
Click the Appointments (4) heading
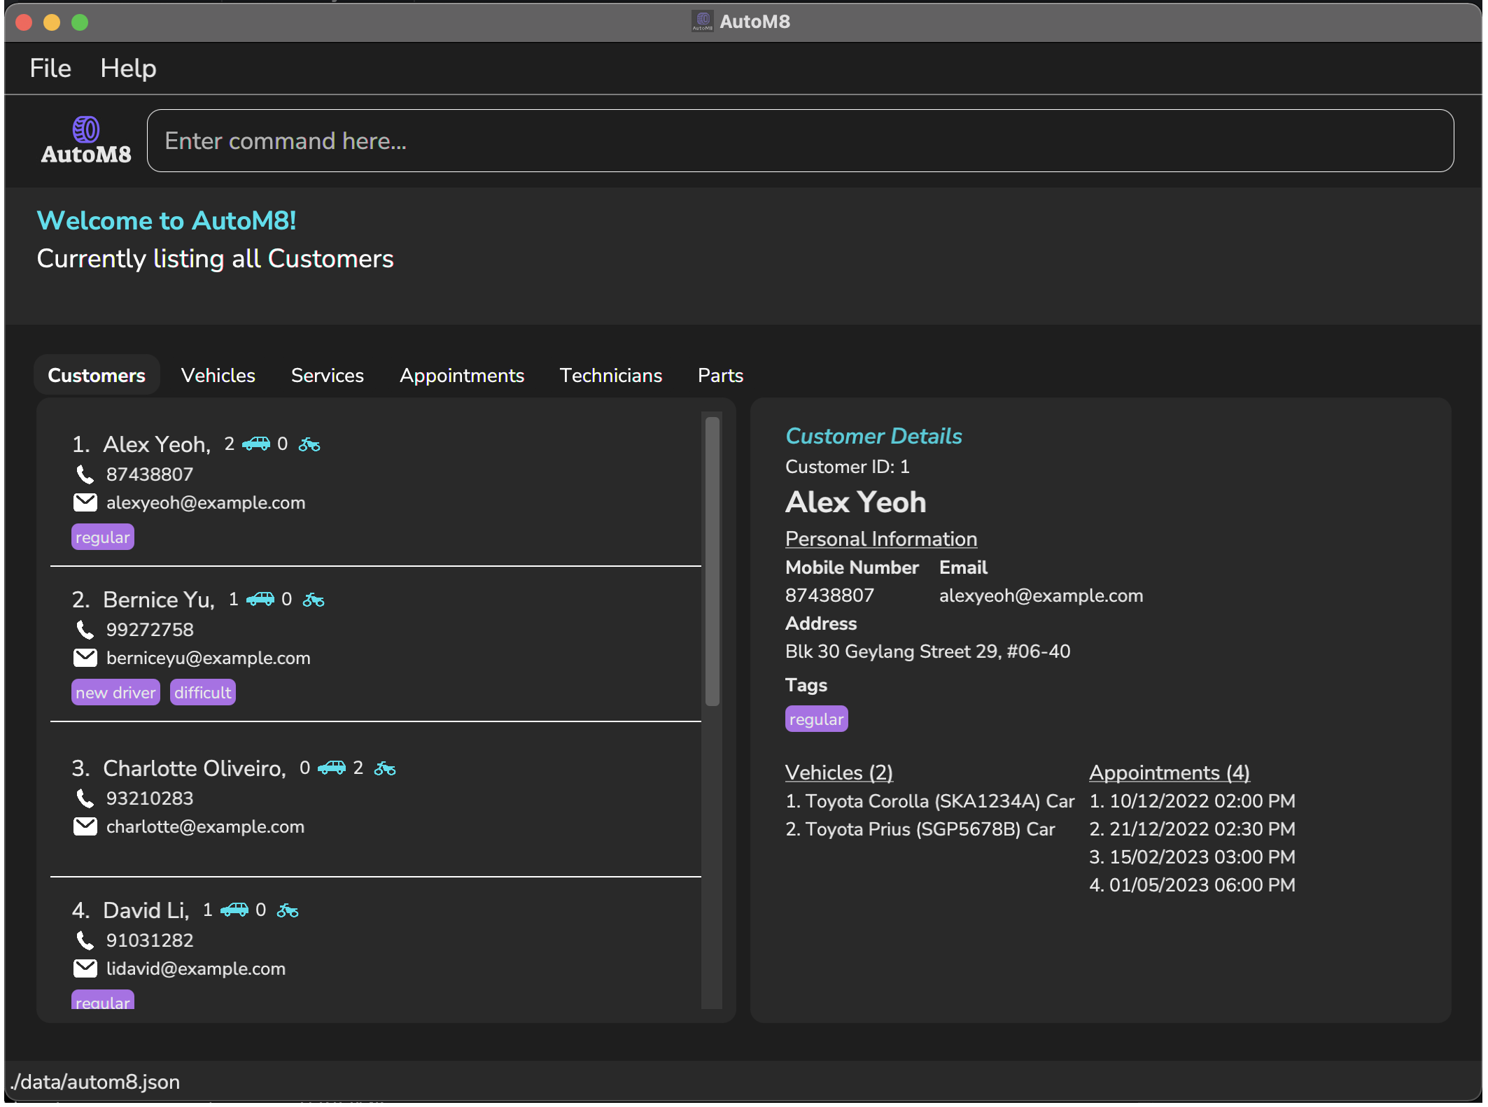point(1170,773)
